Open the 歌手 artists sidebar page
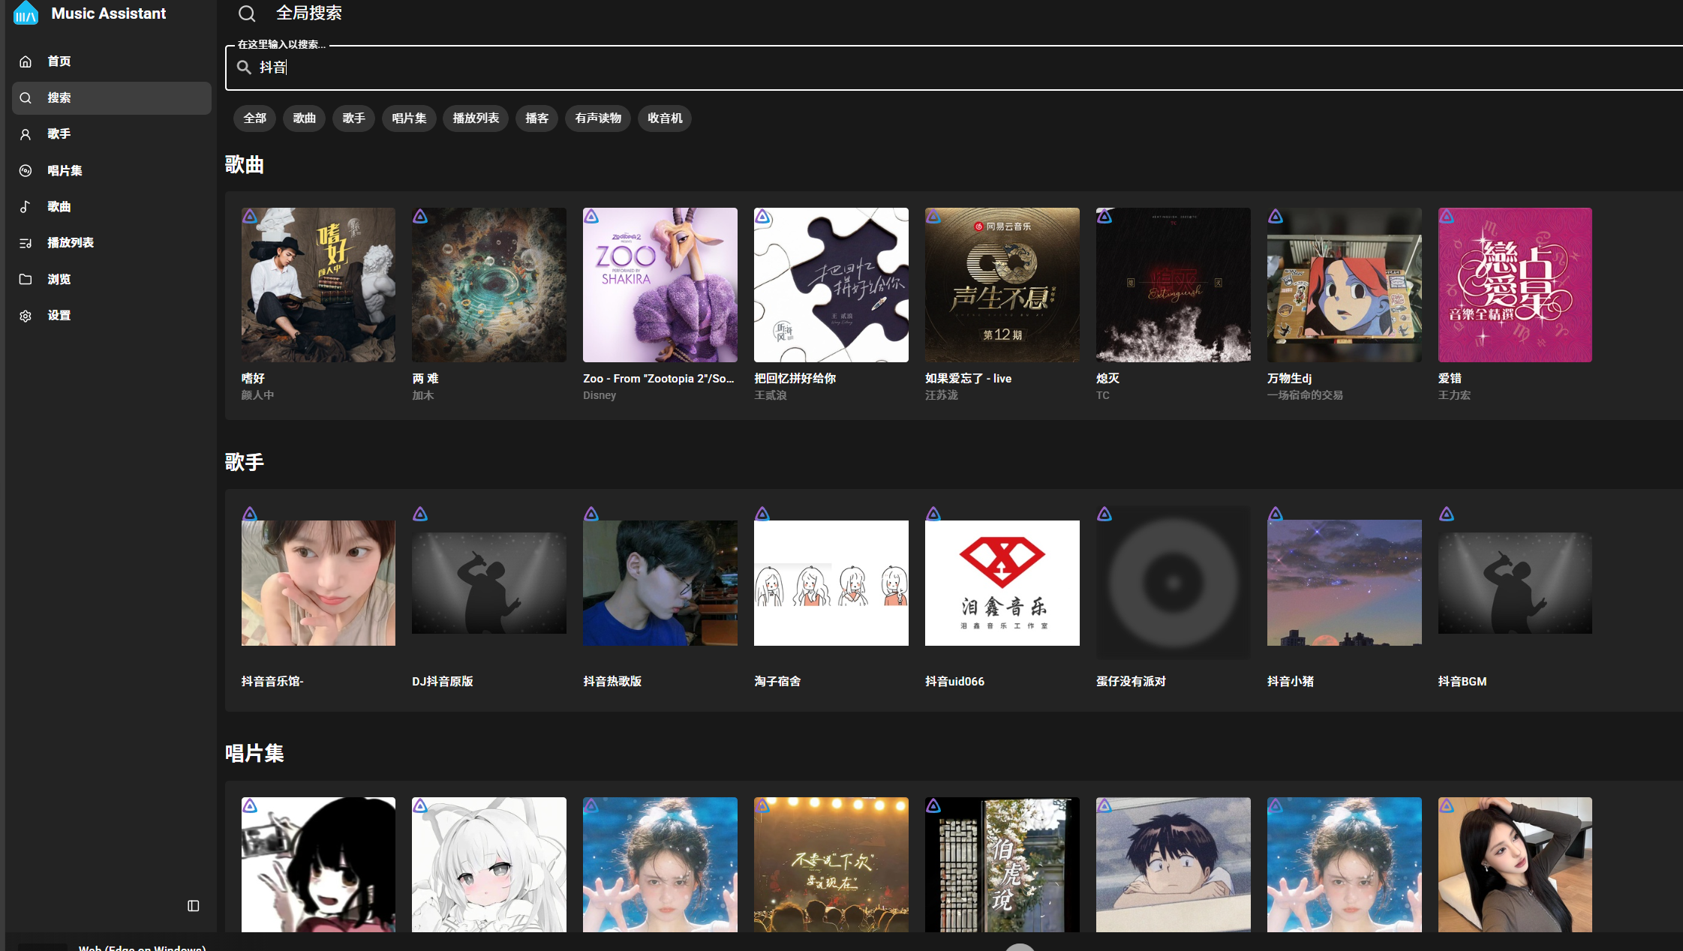Screen dimensions: 1683x951 click(59, 134)
